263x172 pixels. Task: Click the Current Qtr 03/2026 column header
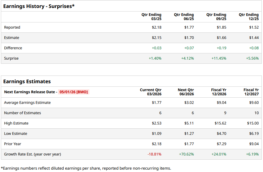coord(150,92)
